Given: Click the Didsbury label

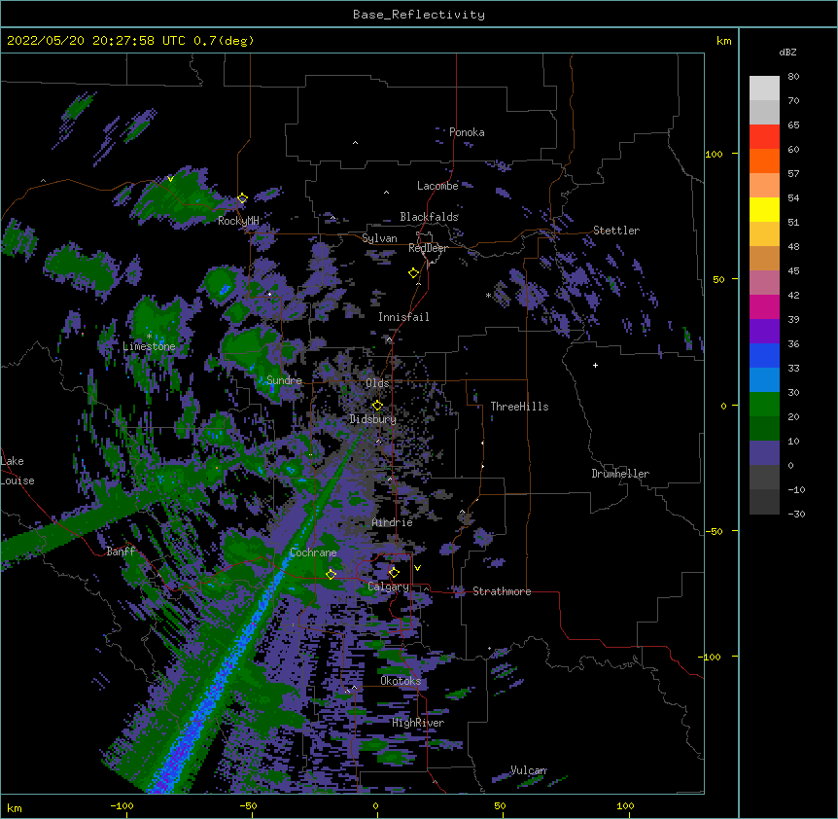Looking at the screenshot, I should 373,419.
